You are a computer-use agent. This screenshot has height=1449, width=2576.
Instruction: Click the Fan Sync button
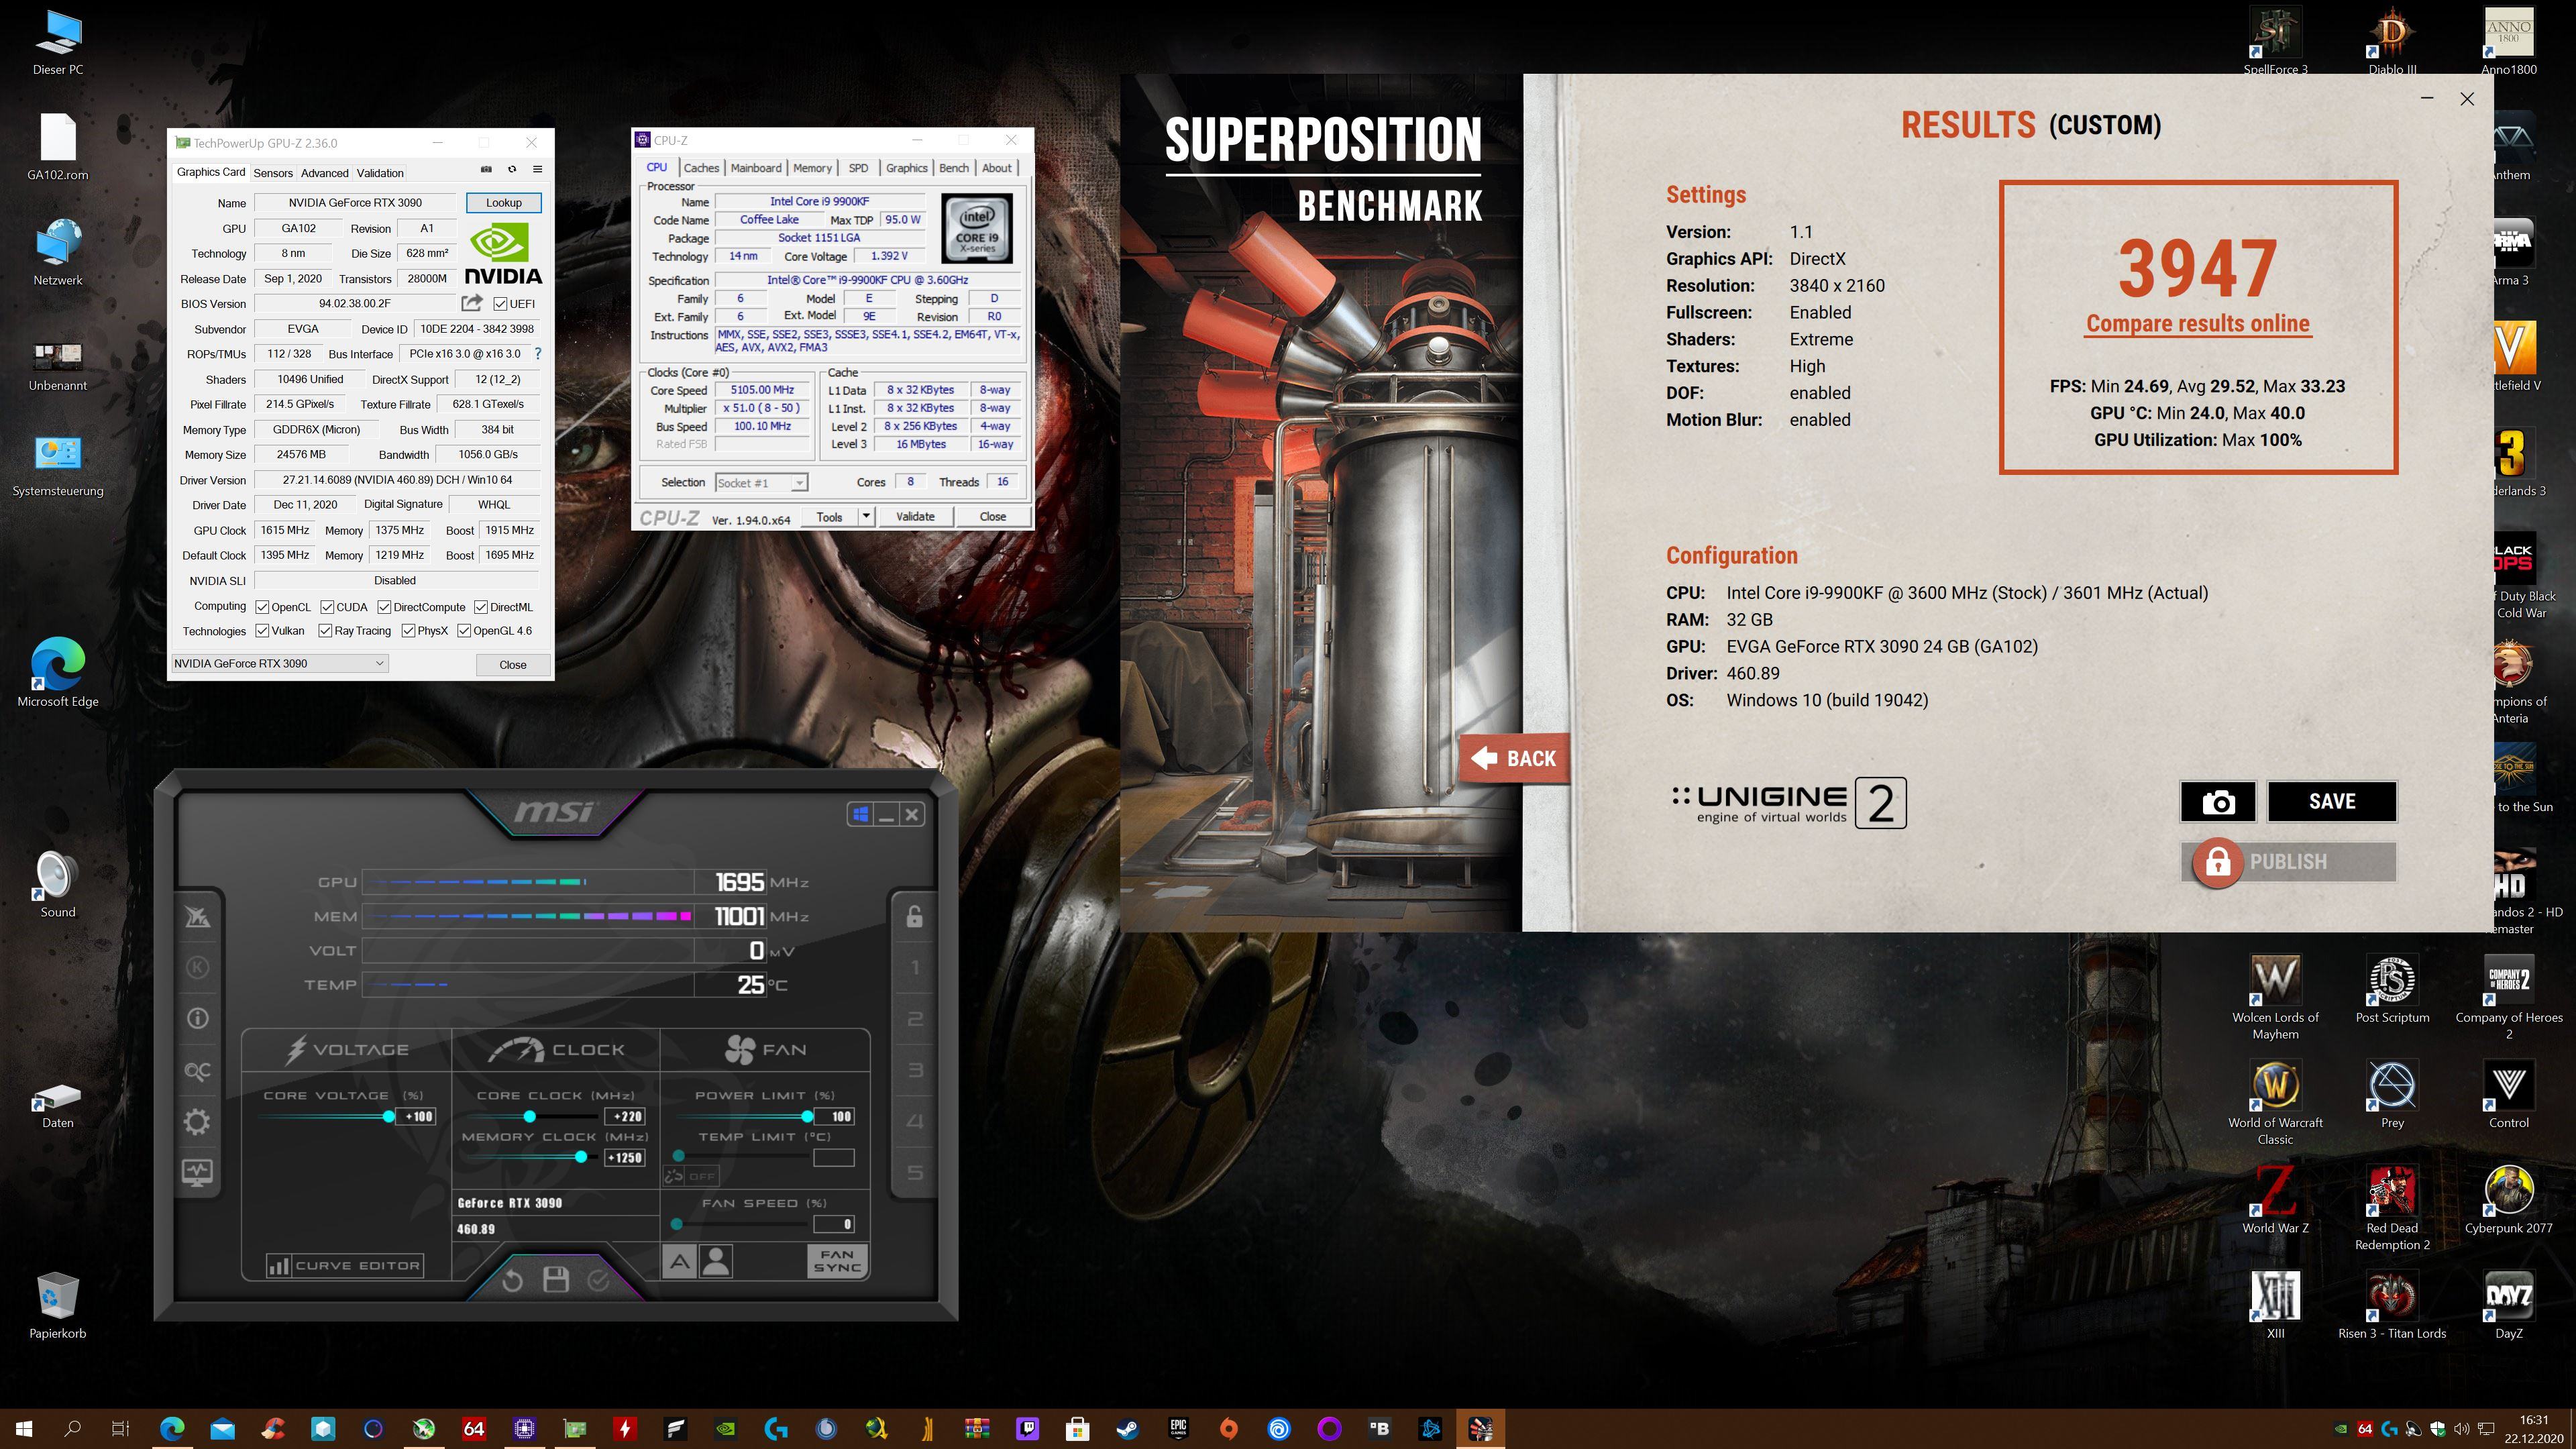pos(837,1261)
